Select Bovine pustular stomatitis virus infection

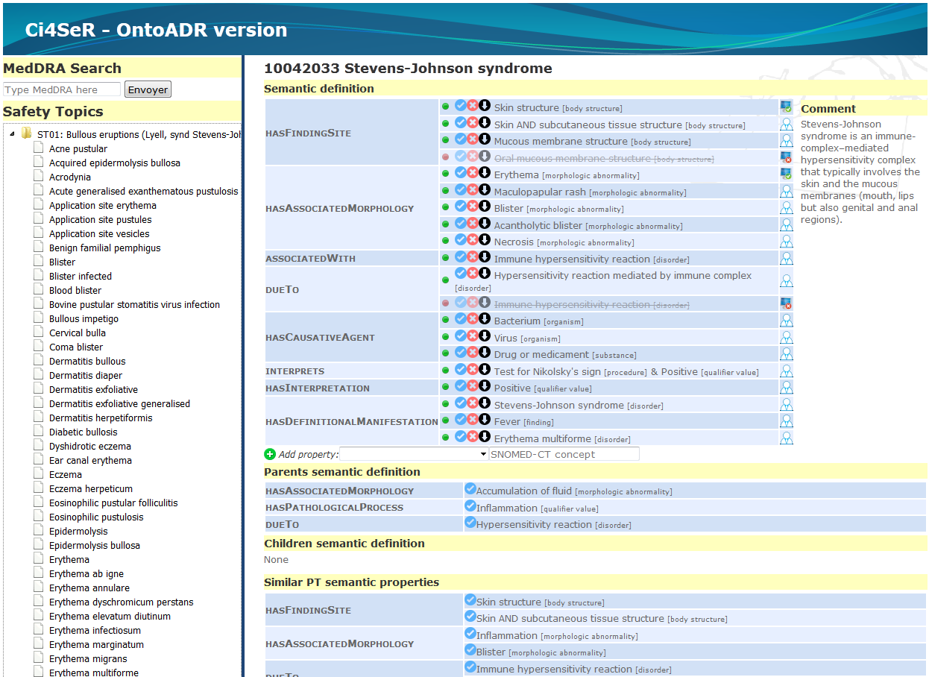click(x=135, y=304)
